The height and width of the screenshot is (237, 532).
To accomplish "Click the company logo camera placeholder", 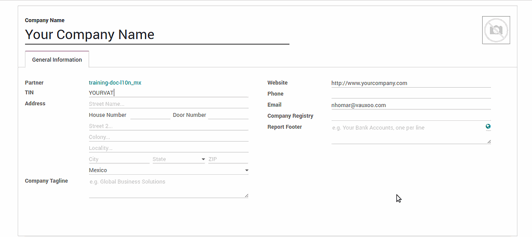I will [496, 30].
